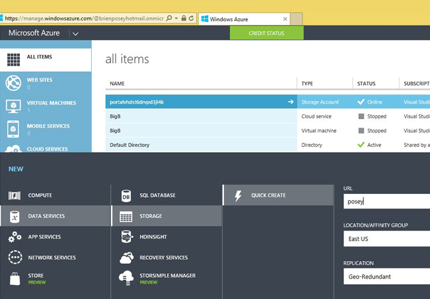The width and height of the screenshot is (430, 299).
Task: Click the browser address bar URL
Action: coord(84,19)
